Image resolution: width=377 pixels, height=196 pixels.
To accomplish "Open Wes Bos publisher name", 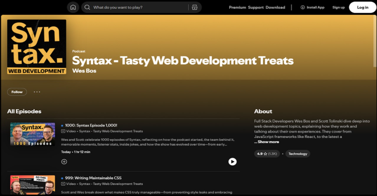I will (84, 71).
